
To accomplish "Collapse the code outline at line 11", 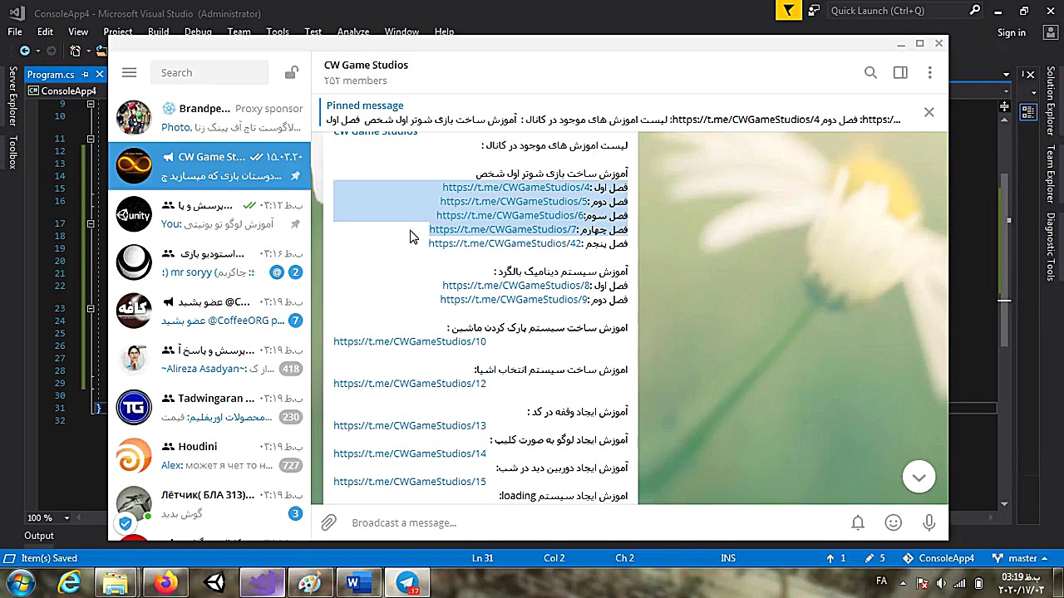I will (91, 139).
